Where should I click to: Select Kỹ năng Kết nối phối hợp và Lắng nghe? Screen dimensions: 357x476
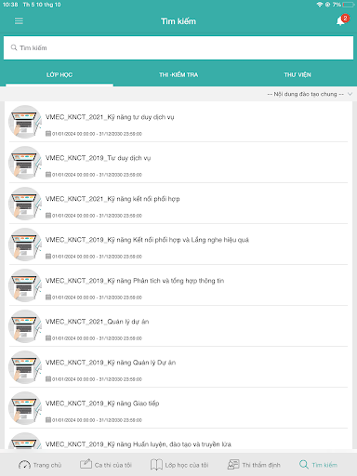coord(147,240)
